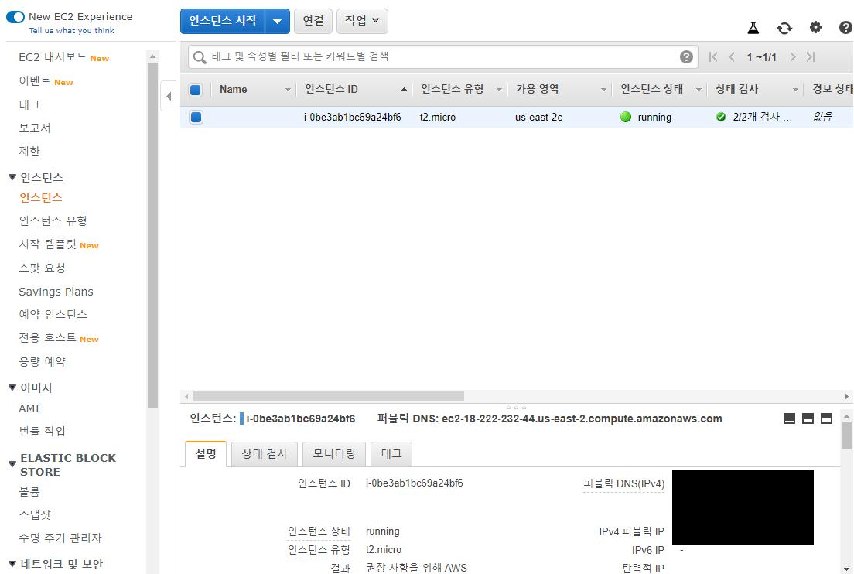Open EC2 대시보드 in the sidebar
854x574 pixels.
point(53,57)
